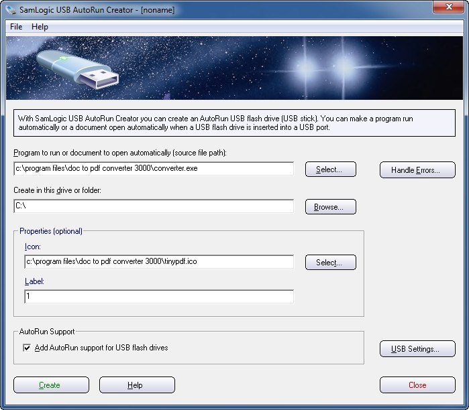469x410 pixels.
Task: Click the source file path input field
Action: (154, 169)
